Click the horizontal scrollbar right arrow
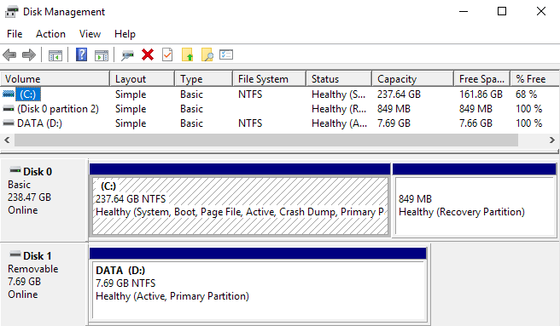This screenshot has width=560, height=326. point(552,140)
